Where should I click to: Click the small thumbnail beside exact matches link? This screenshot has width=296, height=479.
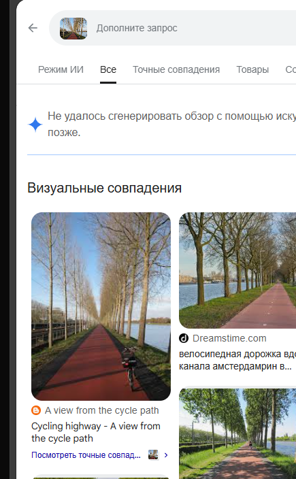(x=153, y=455)
